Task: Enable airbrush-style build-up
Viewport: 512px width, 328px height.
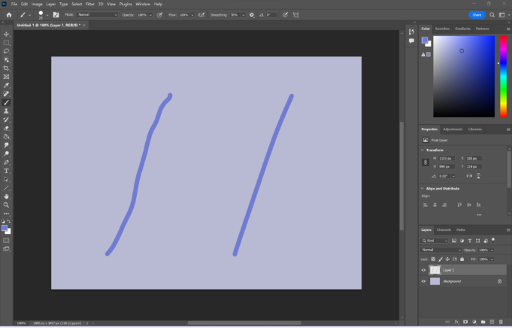Action: [201, 15]
